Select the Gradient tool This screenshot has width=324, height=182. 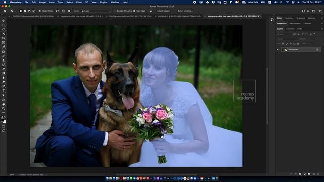[4, 73]
